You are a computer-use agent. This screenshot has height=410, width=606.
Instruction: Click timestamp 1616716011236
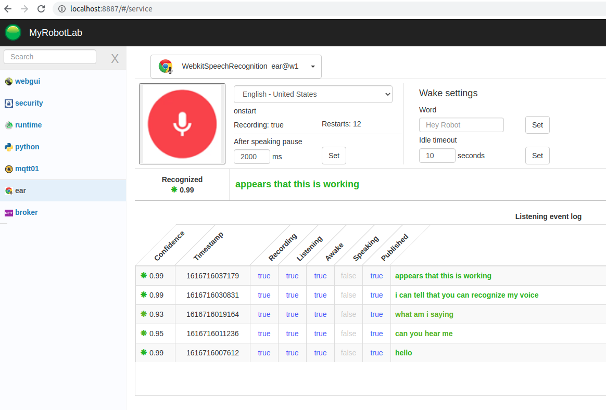[x=212, y=334]
